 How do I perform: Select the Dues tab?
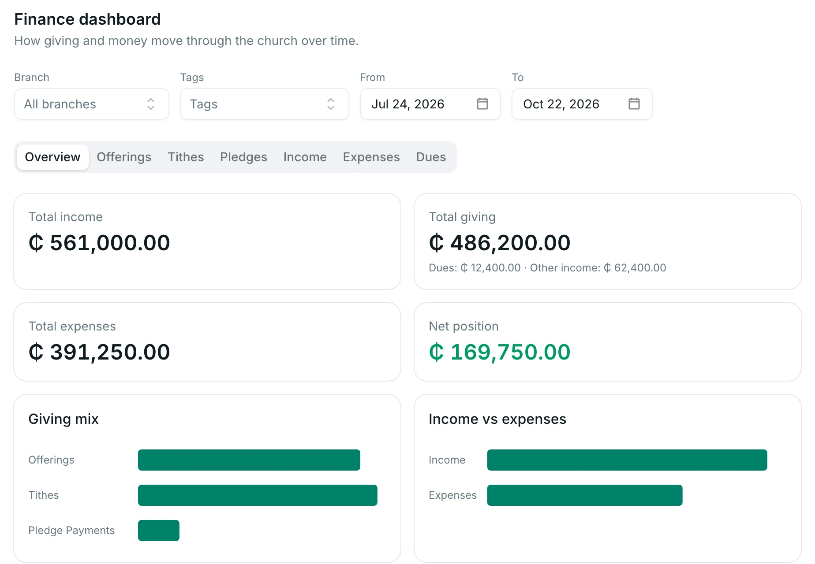[x=431, y=157]
